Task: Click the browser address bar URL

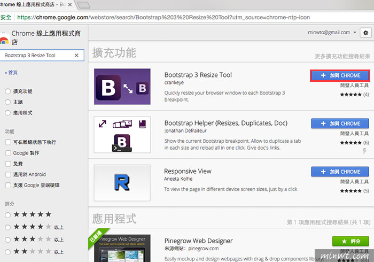Action: click(x=163, y=18)
